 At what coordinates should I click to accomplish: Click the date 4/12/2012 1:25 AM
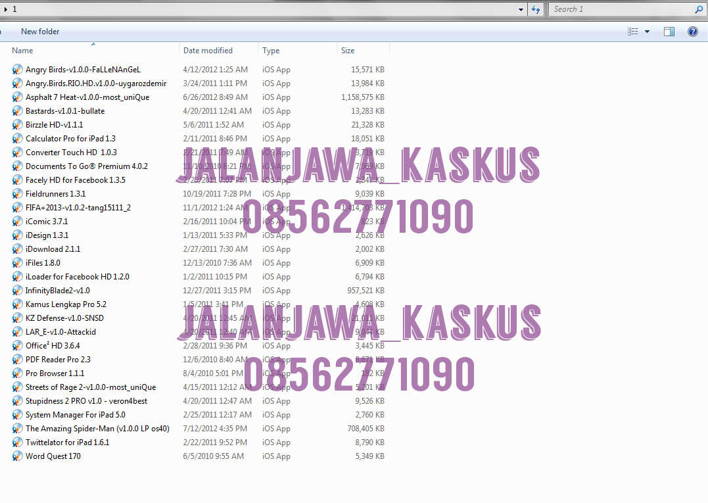(x=216, y=70)
